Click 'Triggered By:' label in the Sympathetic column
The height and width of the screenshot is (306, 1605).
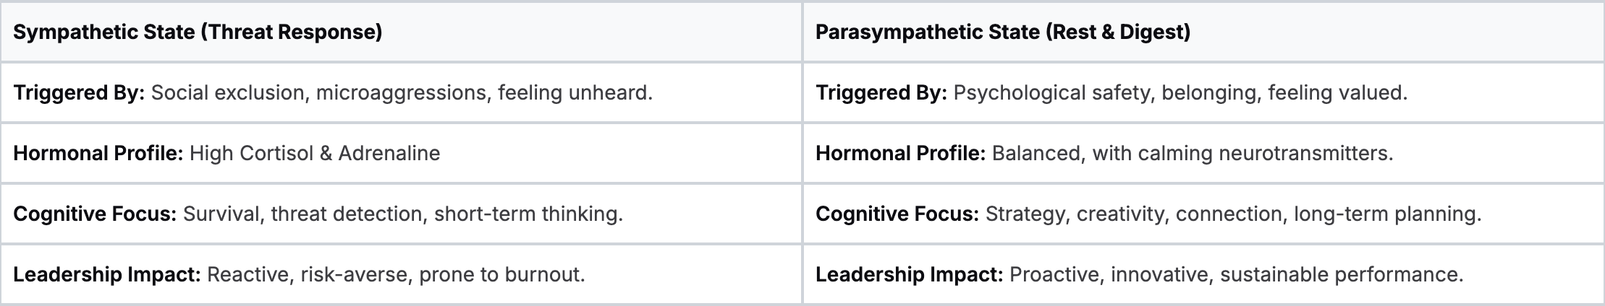80,93
